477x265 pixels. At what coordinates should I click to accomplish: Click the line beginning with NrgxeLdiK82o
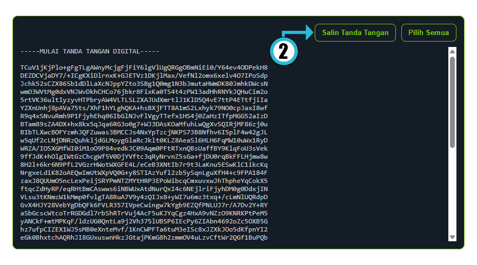click(144, 173)
